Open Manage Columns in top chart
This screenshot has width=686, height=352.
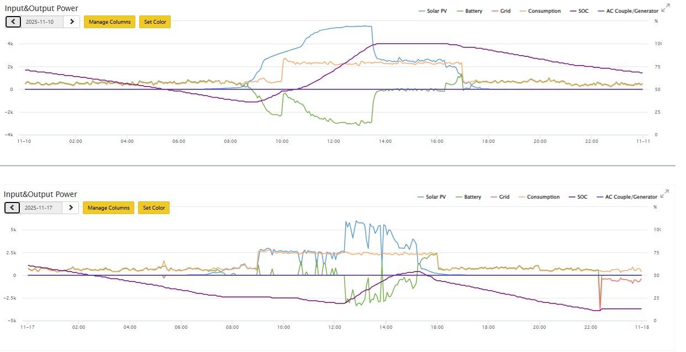pyautogui.click(x=109, y=22)
